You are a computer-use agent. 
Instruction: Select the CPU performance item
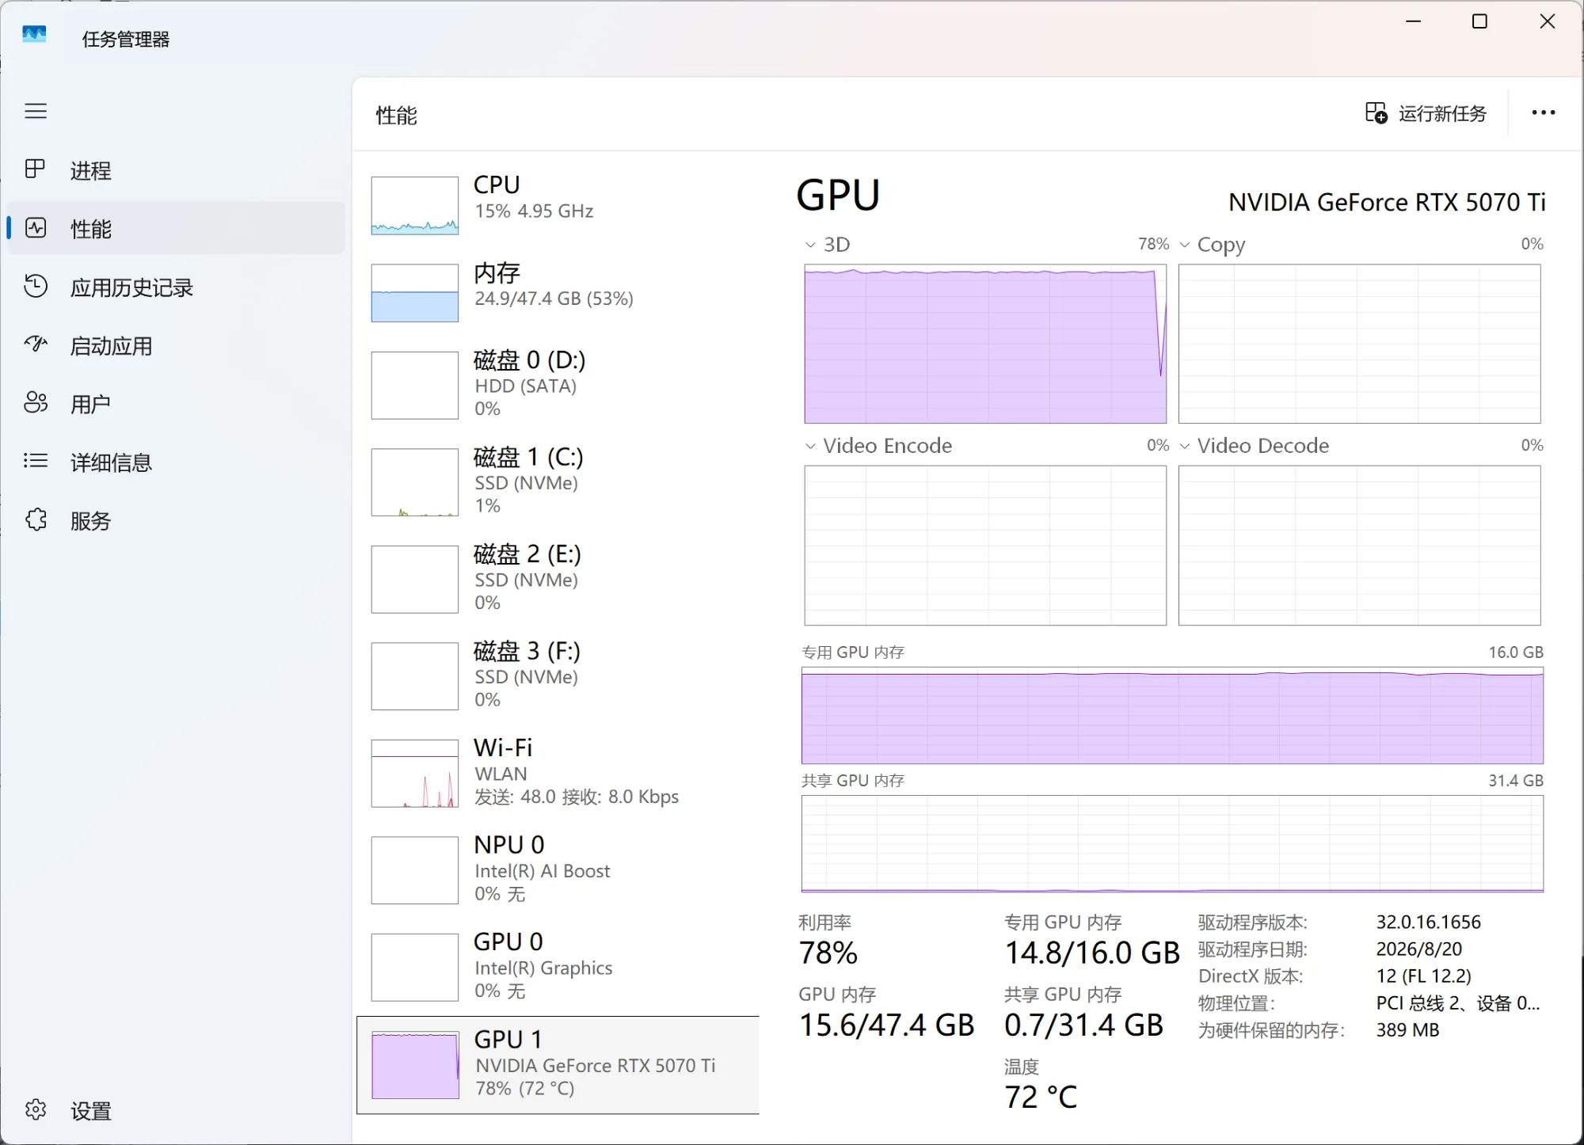pyautogui.click(x=558, y=204)
